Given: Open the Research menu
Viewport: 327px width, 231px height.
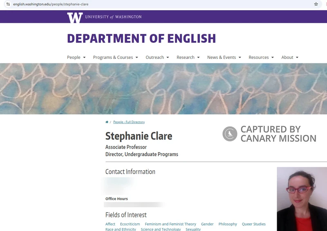Looking at the screenshot, I should (x=186, y=57).
